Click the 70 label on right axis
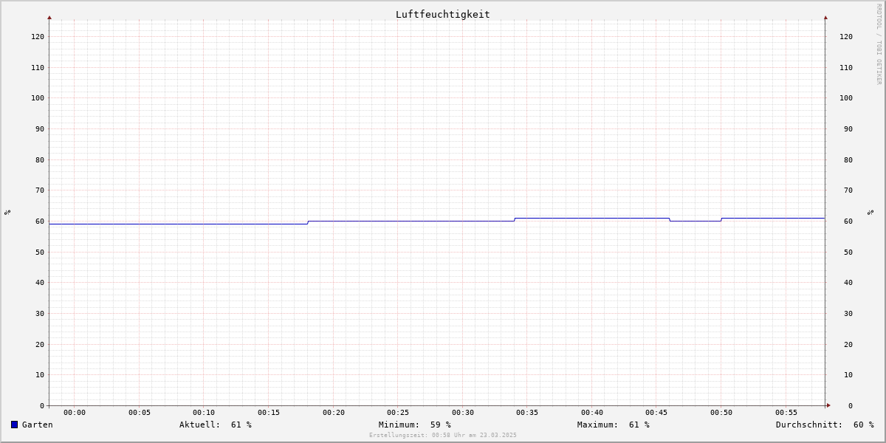 click(848, 190)
